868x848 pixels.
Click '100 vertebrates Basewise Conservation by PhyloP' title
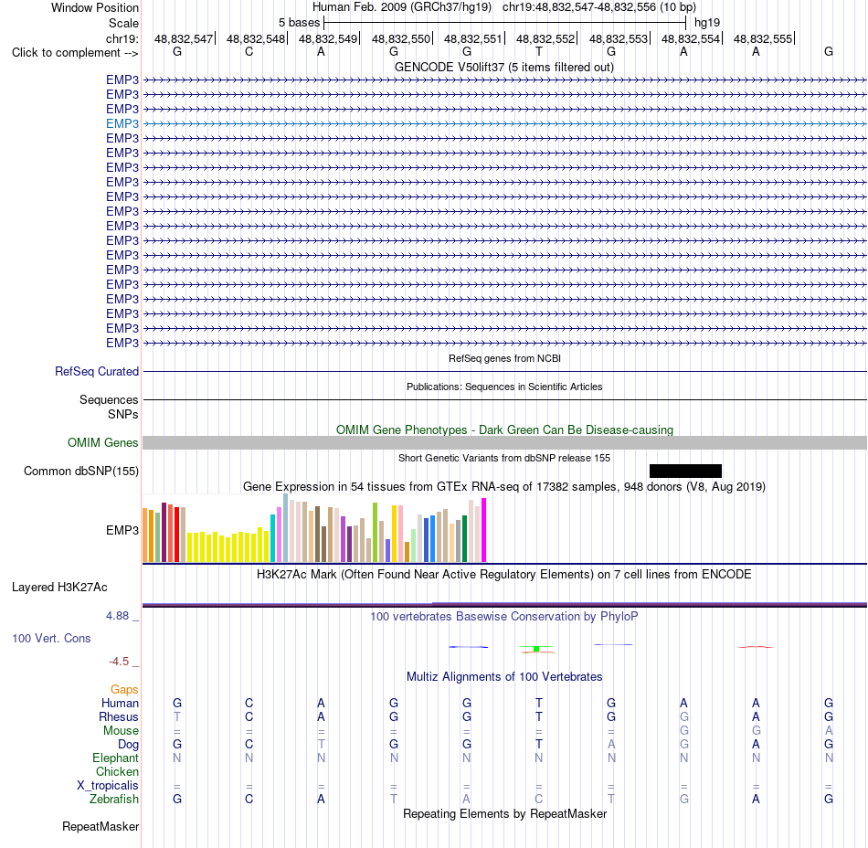(x=504, y=616)
